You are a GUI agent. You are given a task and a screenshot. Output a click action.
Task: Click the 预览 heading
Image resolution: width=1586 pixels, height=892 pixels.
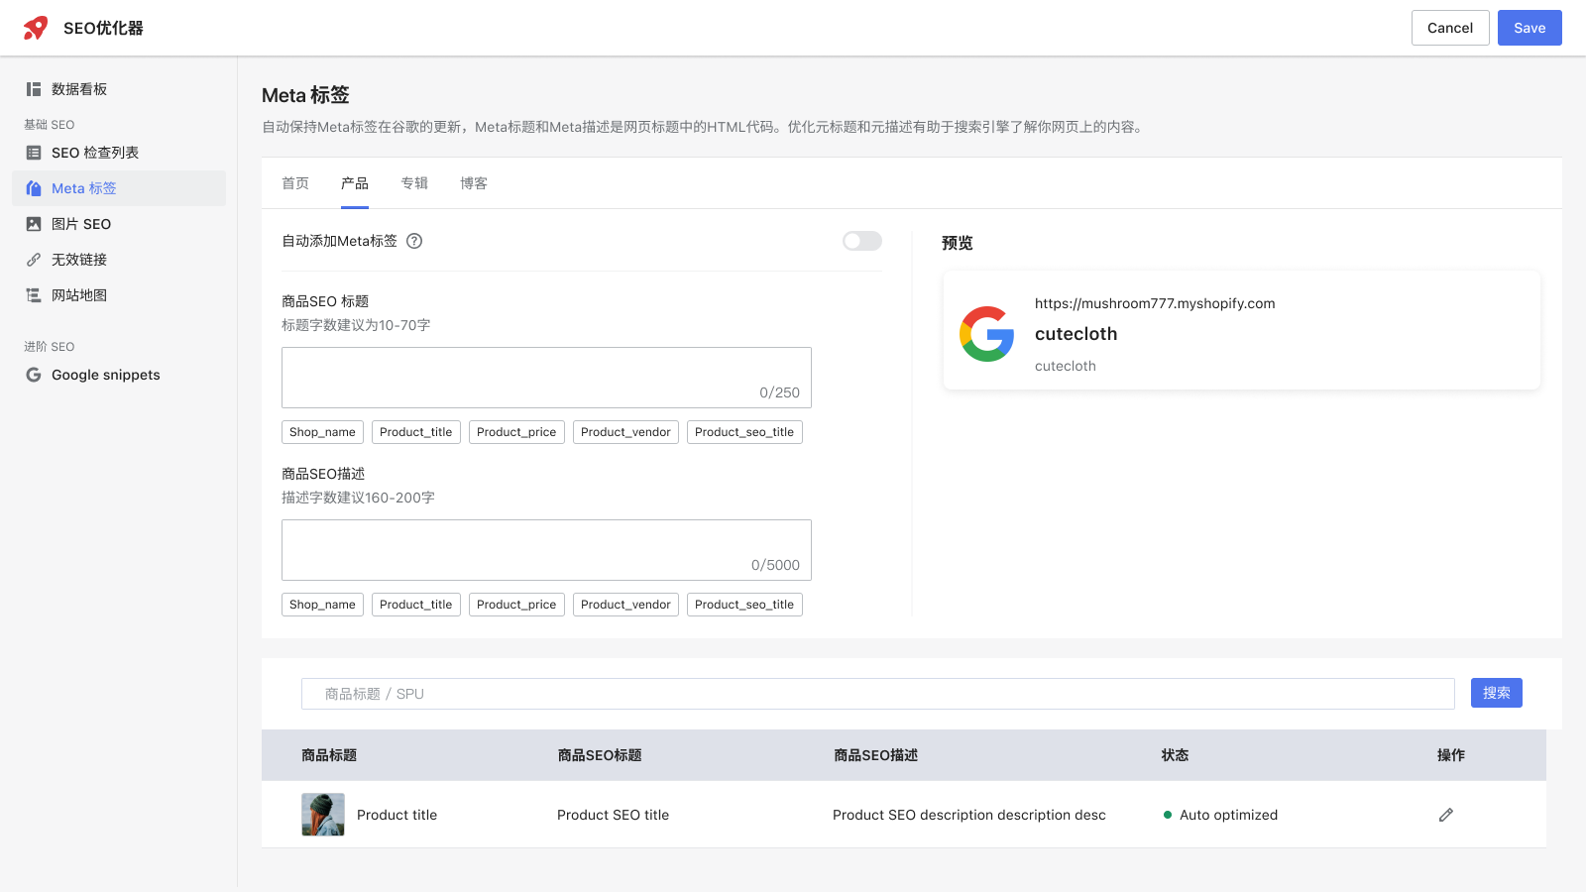pos(958,243)
